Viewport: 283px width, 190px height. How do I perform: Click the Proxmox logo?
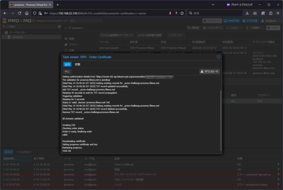18,21
